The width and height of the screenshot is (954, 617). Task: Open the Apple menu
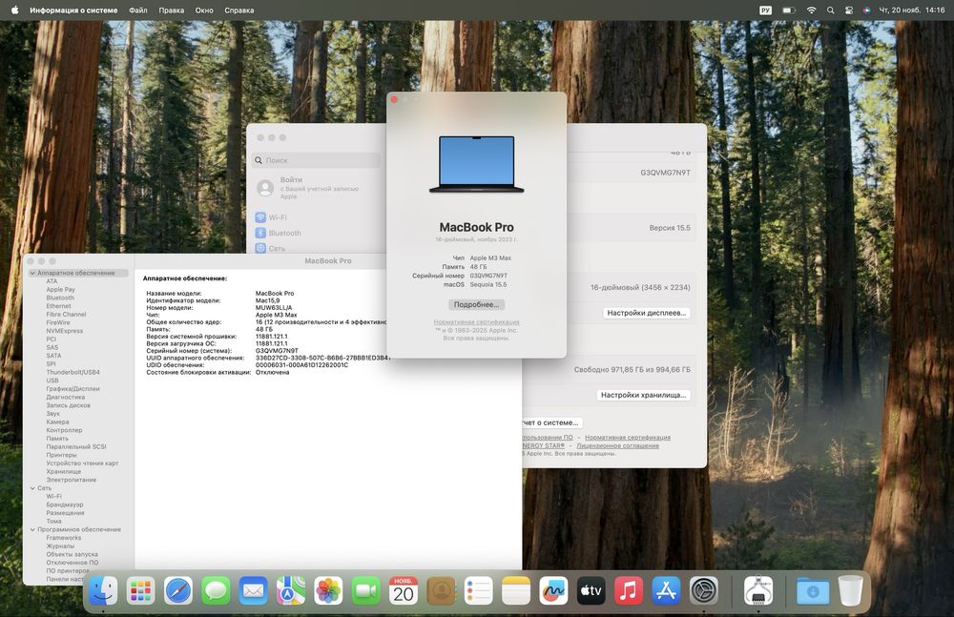click(14, 10)
